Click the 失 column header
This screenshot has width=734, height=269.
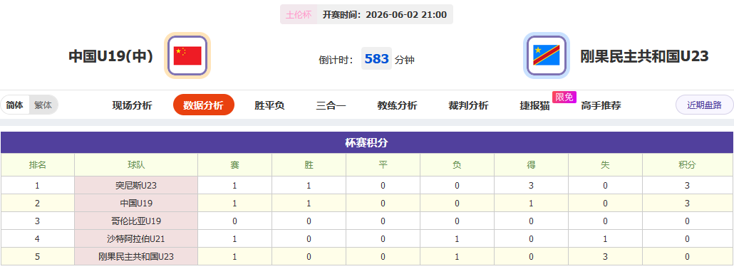click(x=605, y=164)
